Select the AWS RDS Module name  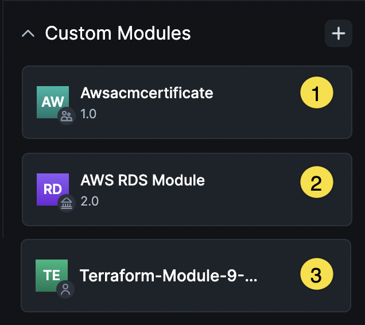(x=142, y=180)
